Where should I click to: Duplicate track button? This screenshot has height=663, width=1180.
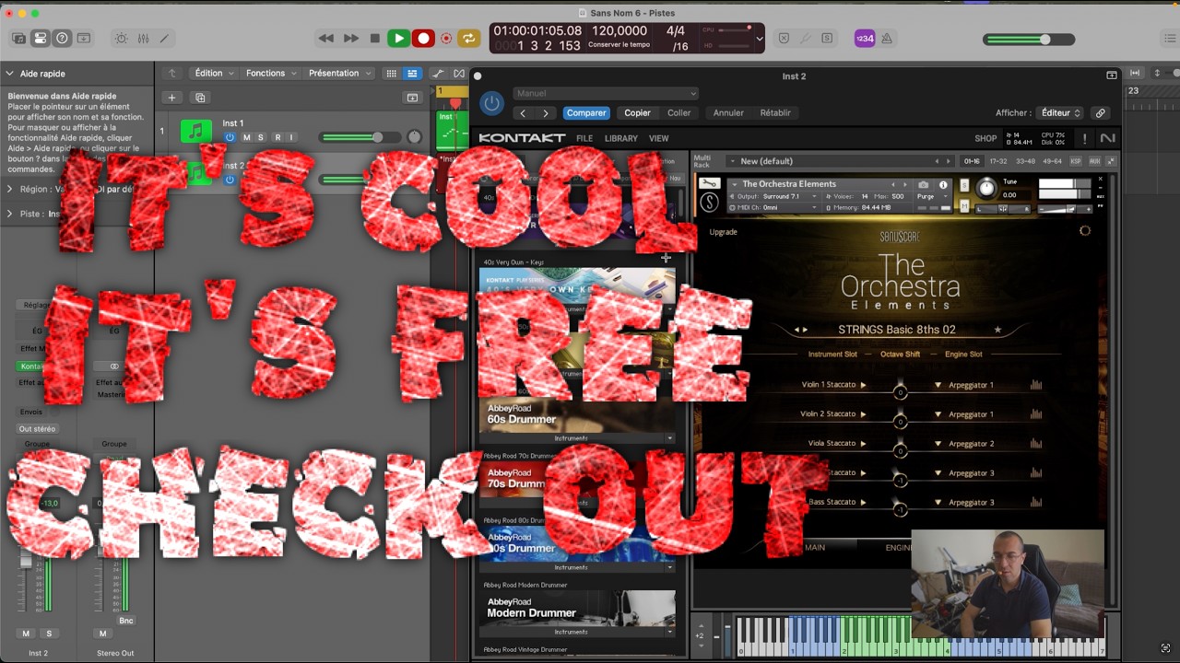[x=200, y=98]
